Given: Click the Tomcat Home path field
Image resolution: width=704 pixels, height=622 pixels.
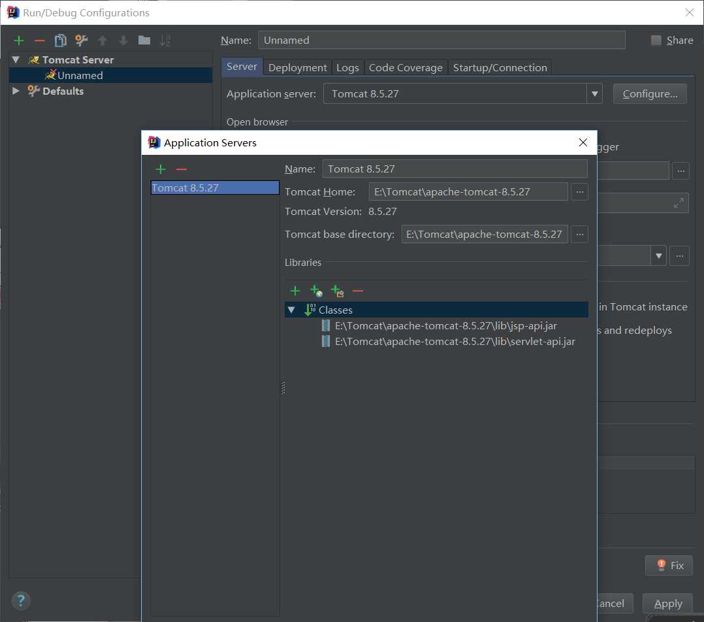Looking at the screenshot, I should click(468, 192).
